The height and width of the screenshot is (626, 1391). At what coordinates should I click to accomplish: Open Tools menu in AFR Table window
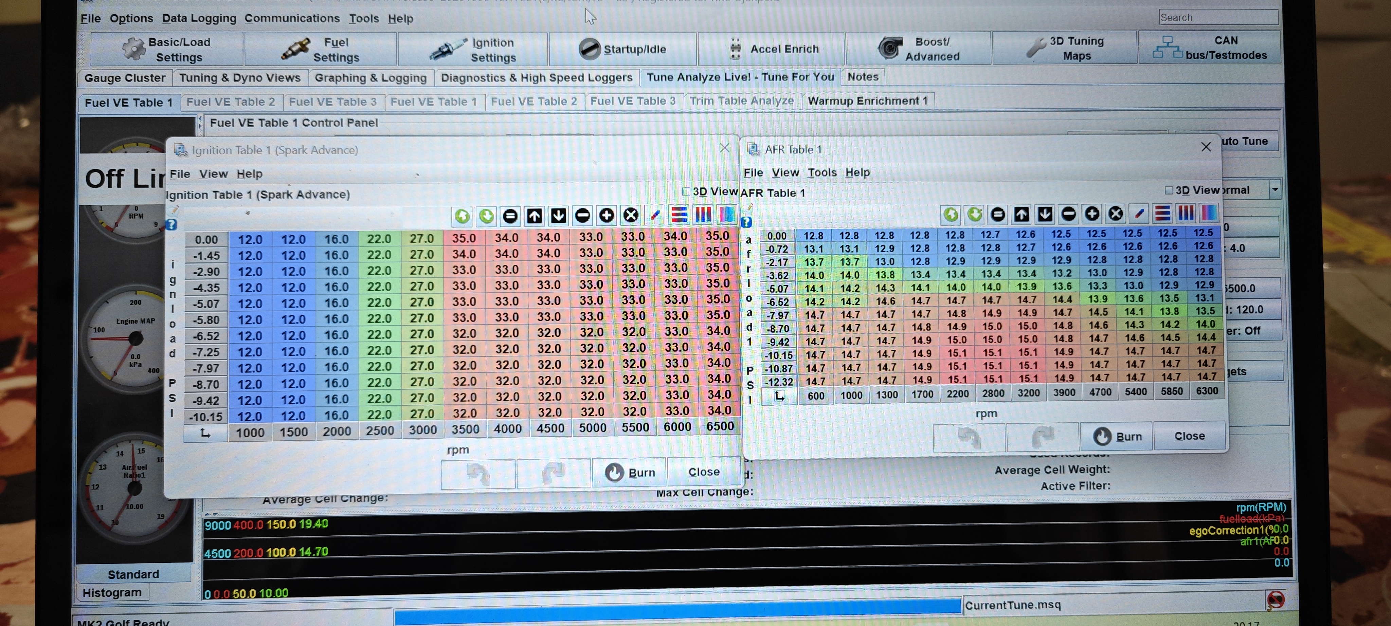822,173
